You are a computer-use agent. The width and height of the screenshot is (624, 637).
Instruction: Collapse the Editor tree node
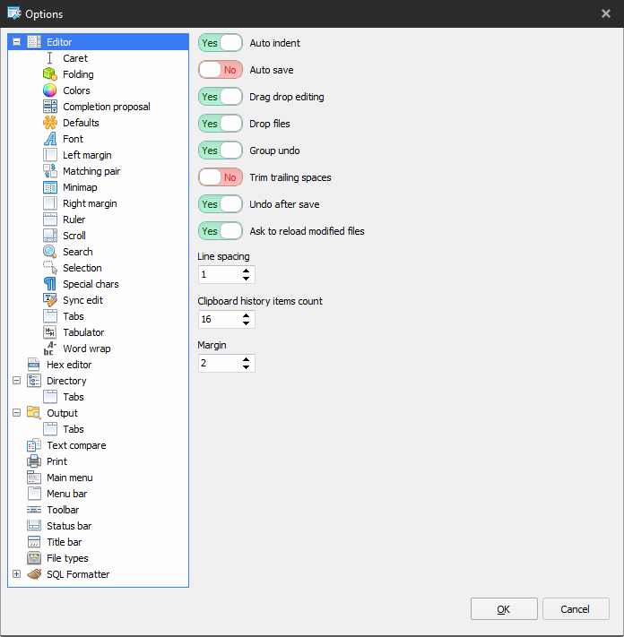pos(17,42)
